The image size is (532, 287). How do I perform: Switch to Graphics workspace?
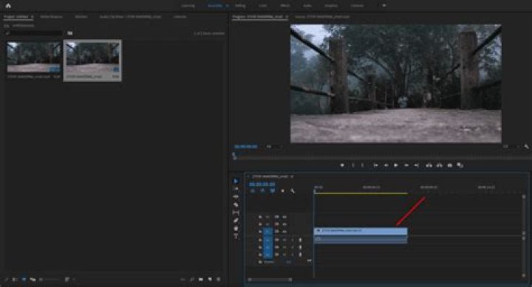[331, 6]
